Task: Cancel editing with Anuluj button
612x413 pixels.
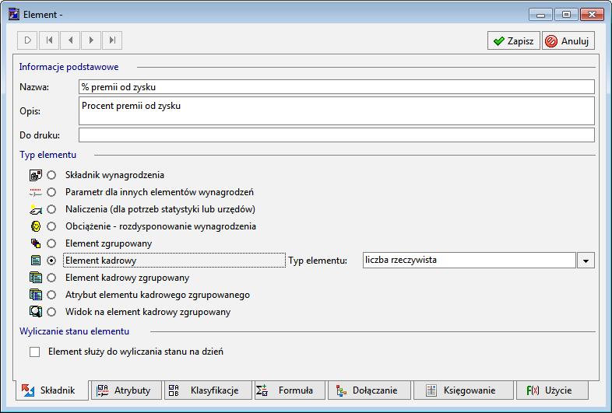Action: click(568, 41)
